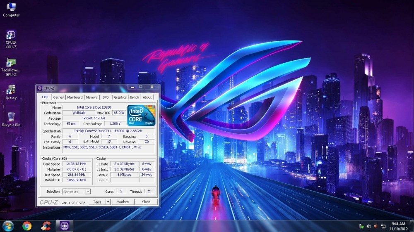Click the Cores count field
This screenshot has width=414, height=232.
pos(121,192)
